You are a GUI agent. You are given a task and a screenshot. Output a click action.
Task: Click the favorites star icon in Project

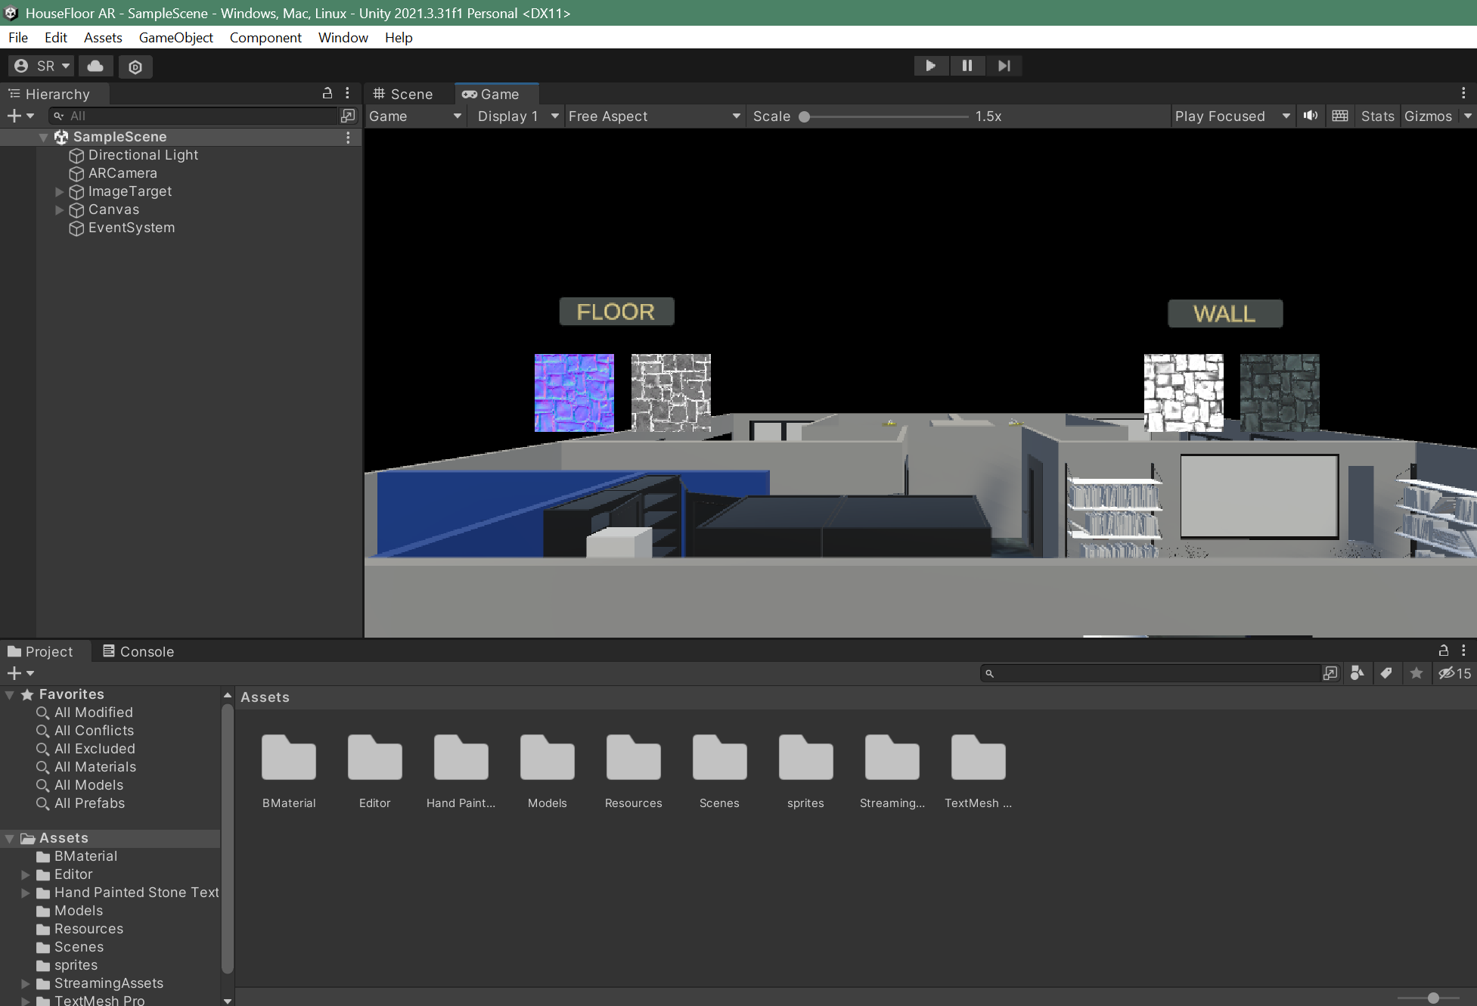pyautogui.click(x=1416, y=673)
